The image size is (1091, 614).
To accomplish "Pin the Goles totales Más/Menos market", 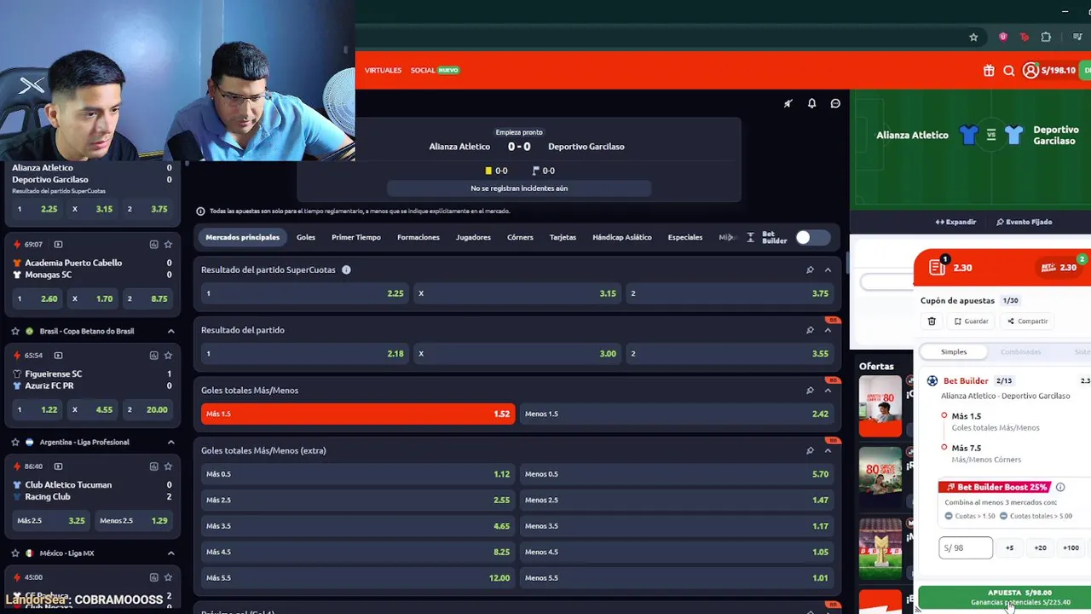I will point(810,391).
